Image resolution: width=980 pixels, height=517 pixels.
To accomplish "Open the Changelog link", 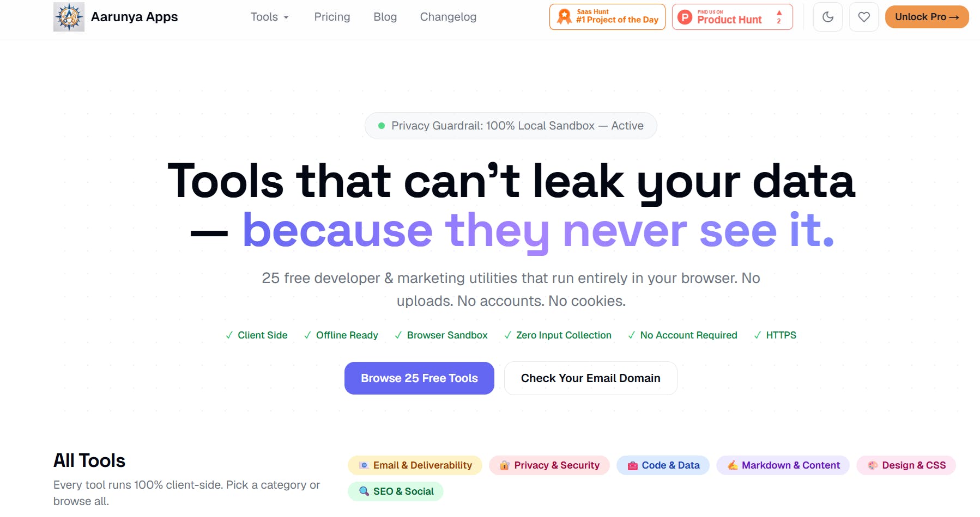I will (x=448, y=17).
